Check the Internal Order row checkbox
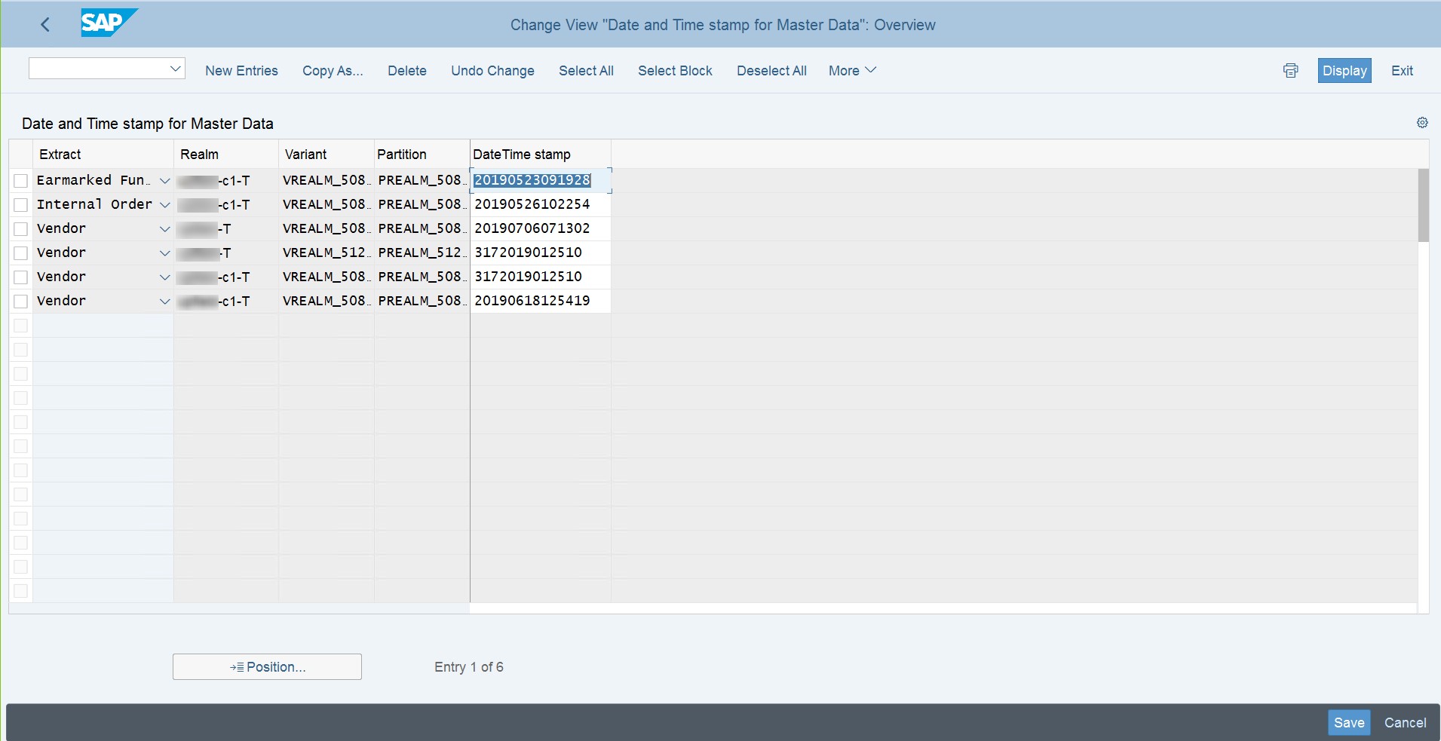 [20, 204]
